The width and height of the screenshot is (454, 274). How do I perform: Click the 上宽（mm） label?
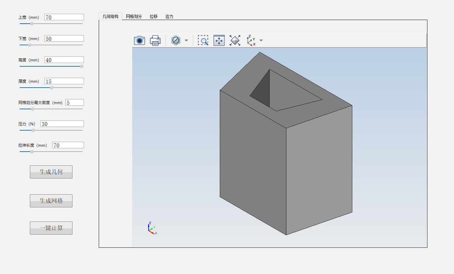click(29, 17)
